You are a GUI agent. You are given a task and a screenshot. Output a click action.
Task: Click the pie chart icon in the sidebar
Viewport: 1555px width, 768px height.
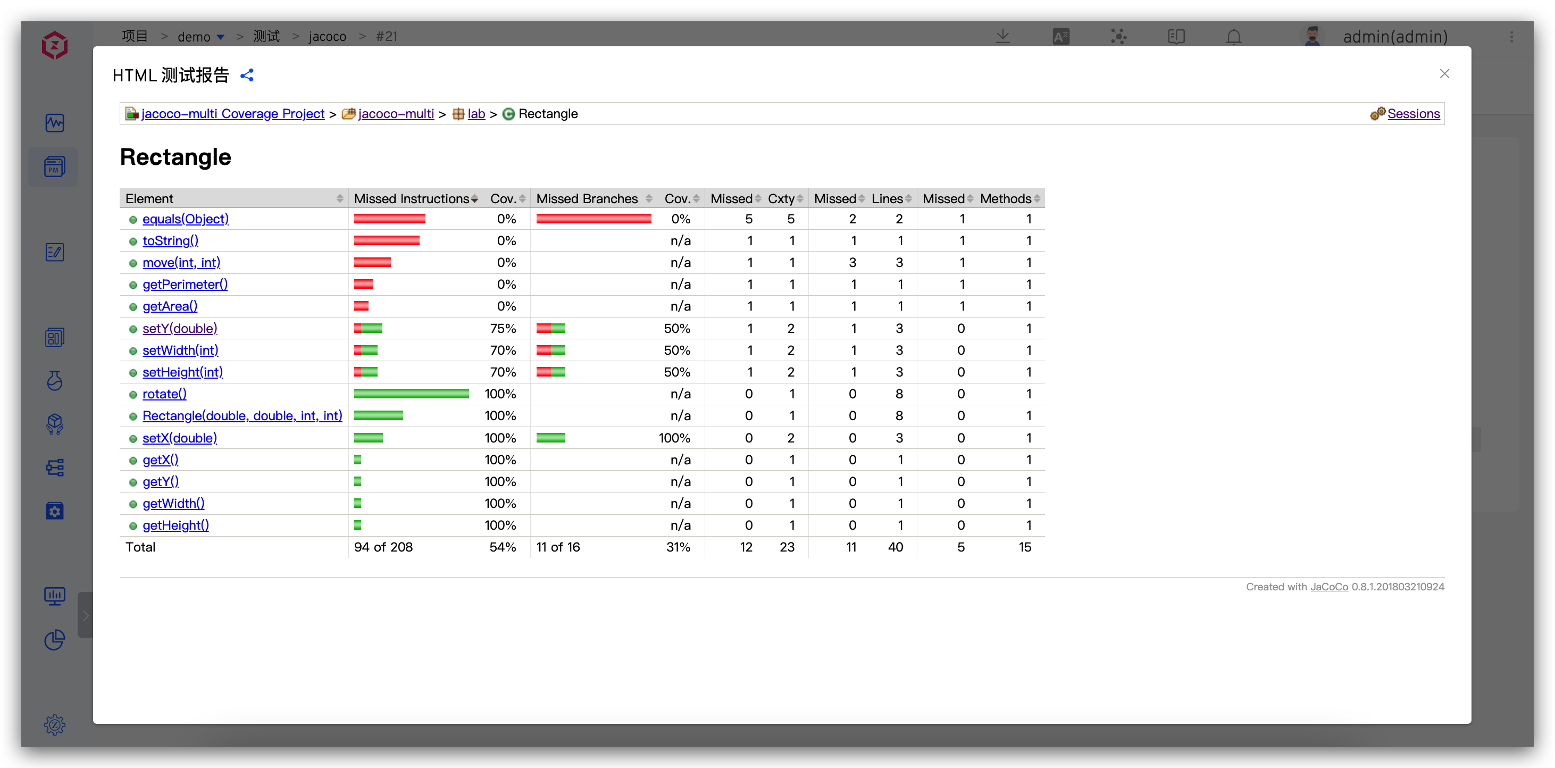pyautogui.click(x=54, y=639)
